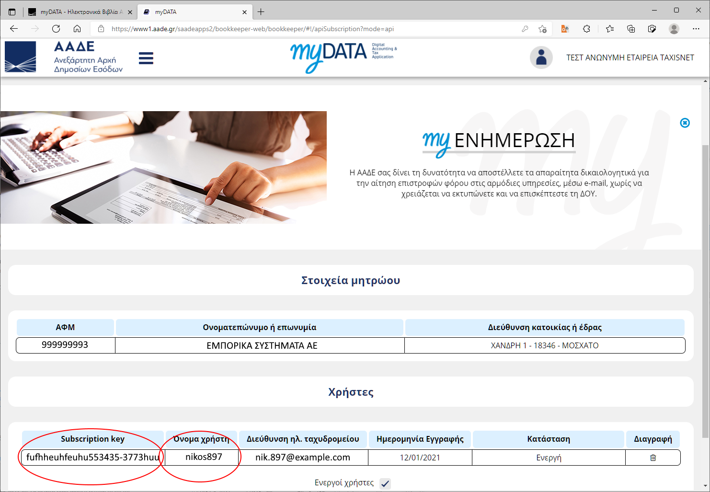Open the browser profile account
Image resolution: width=710 pixels, height=492 pixels.
pos(674,29)
